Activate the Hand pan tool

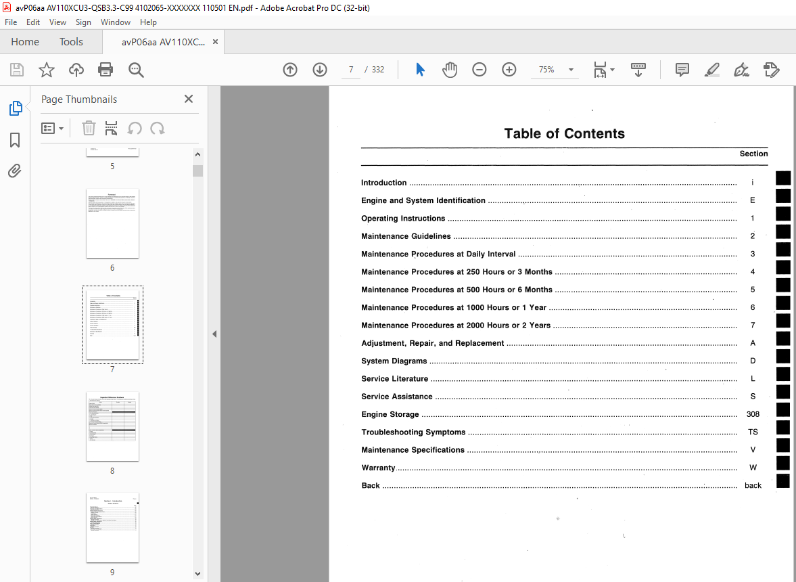point(450,70)
